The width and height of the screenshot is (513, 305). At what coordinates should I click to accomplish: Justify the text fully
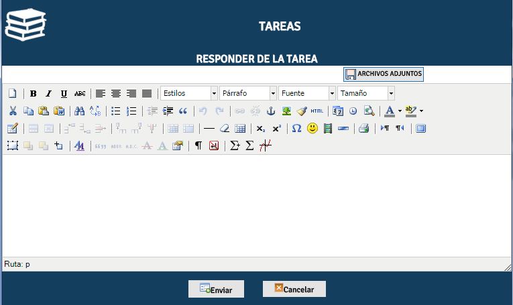click(x=147, y=93)
